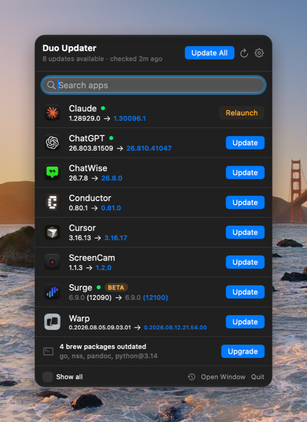307x422 pixels.
Task: Click the Cursor app name
Action: click(82, 228)
